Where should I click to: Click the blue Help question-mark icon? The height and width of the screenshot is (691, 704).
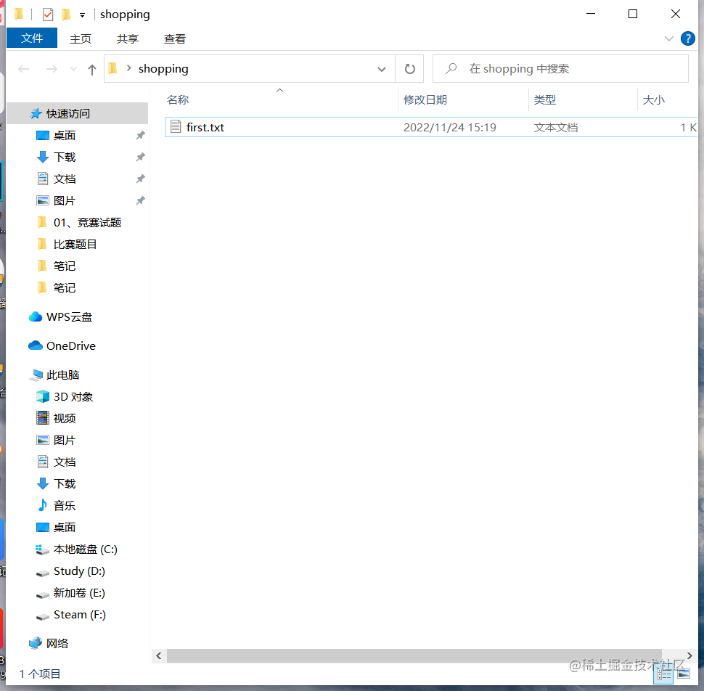(x=688, y=38)
